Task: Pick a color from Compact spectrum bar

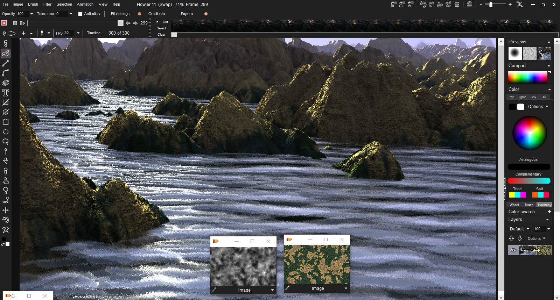Action: pos(527,77)
